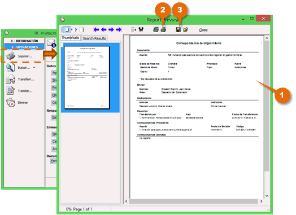Maximize the Report Preview window
Image resolution: width=296 pixels, height=215 pixels.
pos(251,19)
